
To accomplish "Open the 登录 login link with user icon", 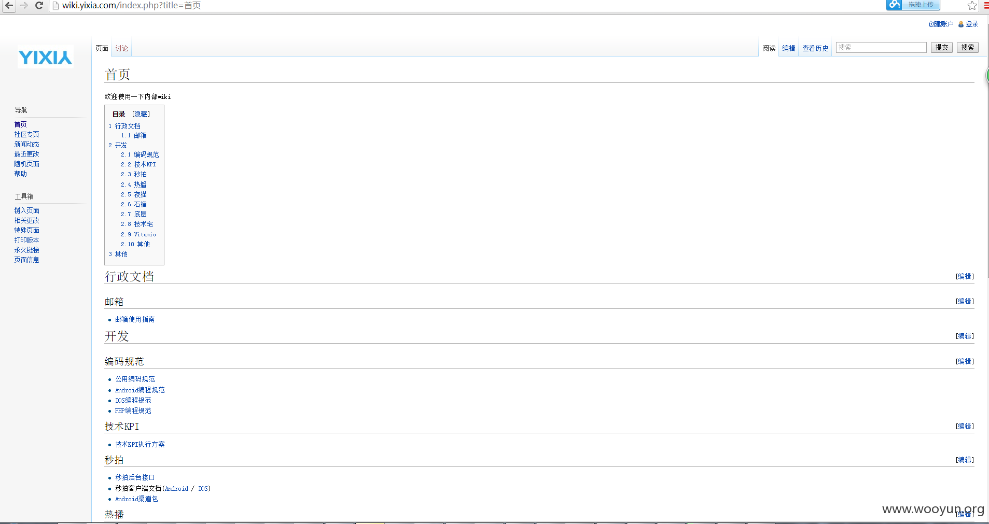I will [968, 24].
